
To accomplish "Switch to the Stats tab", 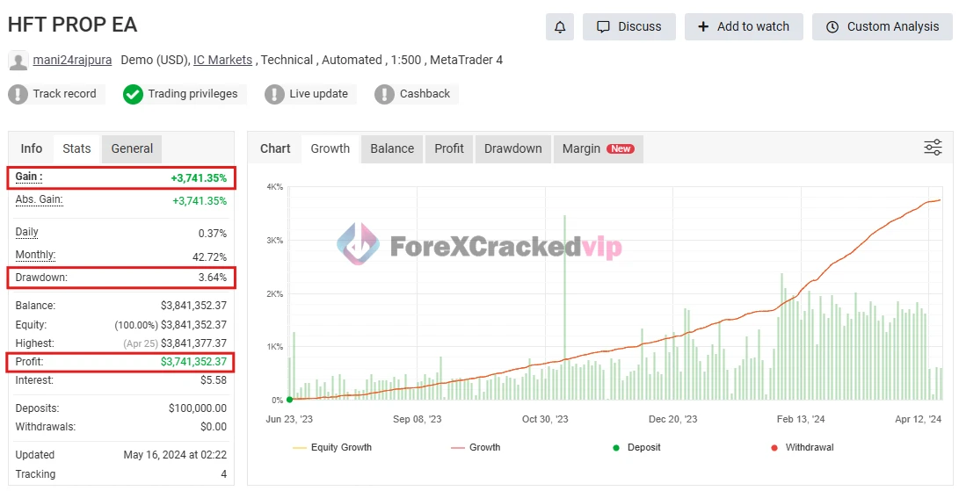I will 76,148.
